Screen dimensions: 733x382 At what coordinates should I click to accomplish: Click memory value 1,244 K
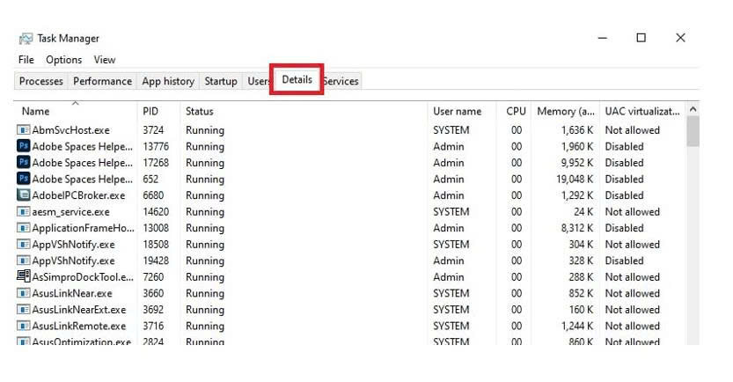[x=577, y=326]
